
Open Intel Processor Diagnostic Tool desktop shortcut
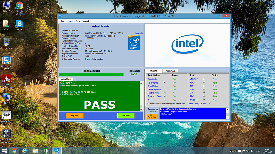[x=7, y=61]
